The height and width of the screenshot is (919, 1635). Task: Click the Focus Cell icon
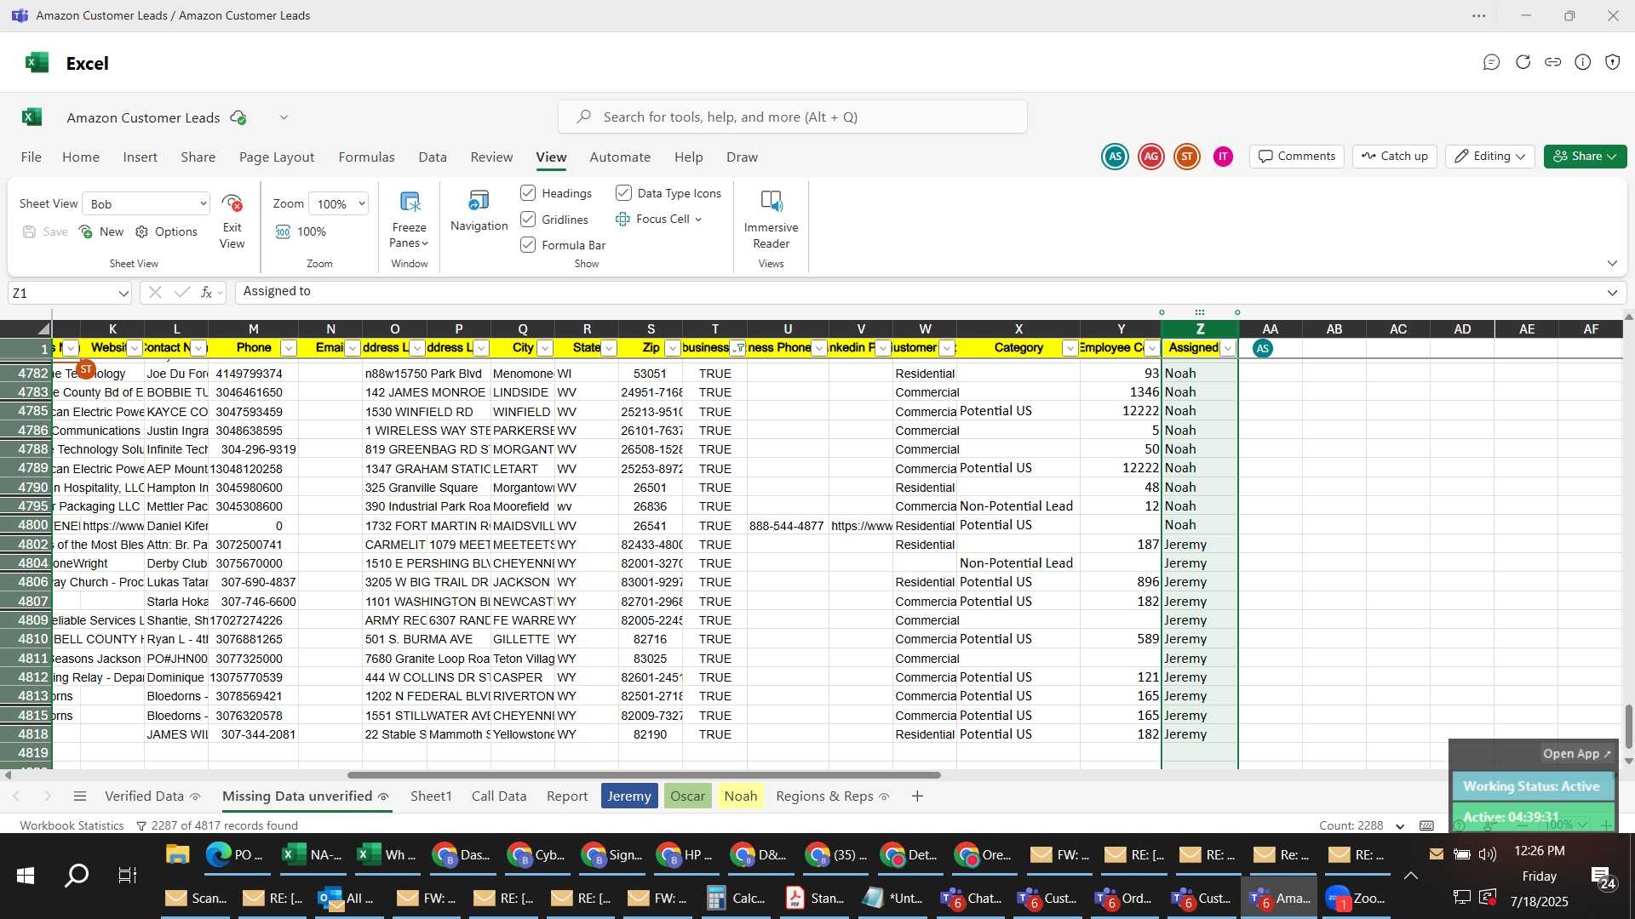click(x=622, y=220)
